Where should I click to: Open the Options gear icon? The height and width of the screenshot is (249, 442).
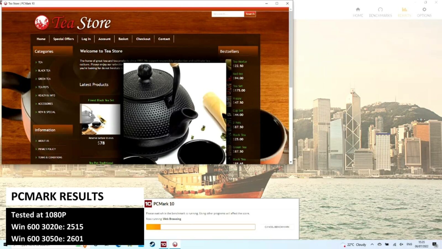point(424,10)
